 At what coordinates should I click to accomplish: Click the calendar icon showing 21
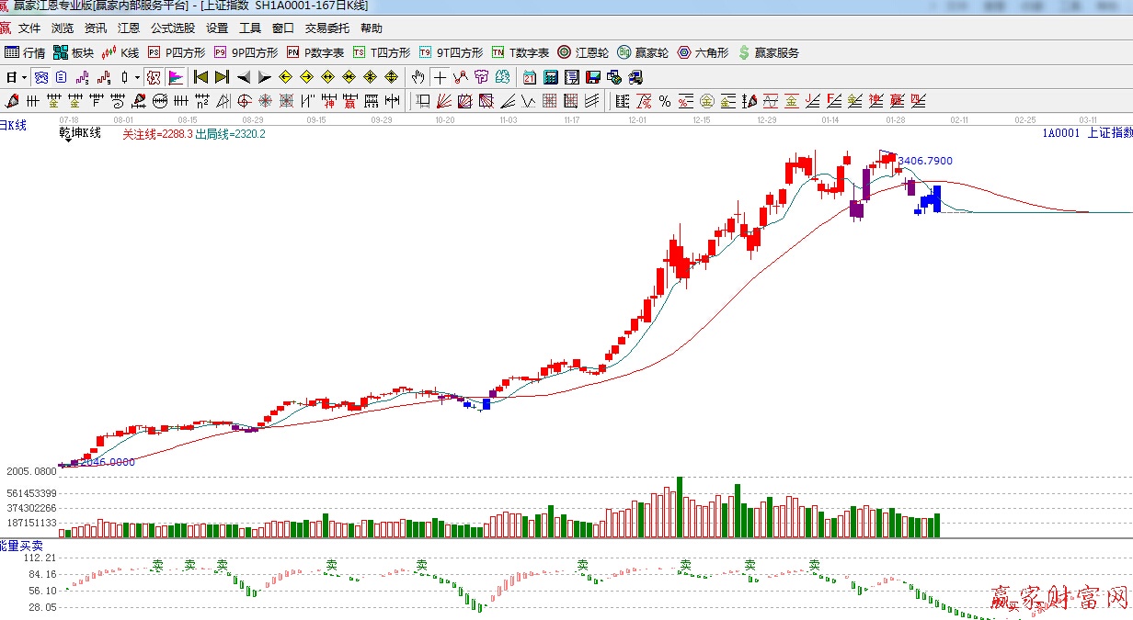[530, 77]
